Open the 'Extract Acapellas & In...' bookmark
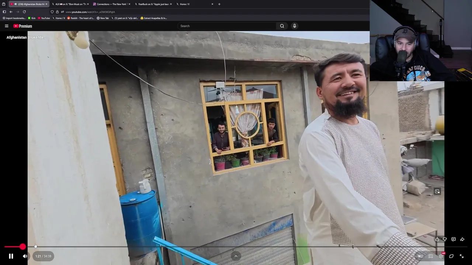Image resolution: width=472 pixels, height=265 pixels. tap(154, 18)
